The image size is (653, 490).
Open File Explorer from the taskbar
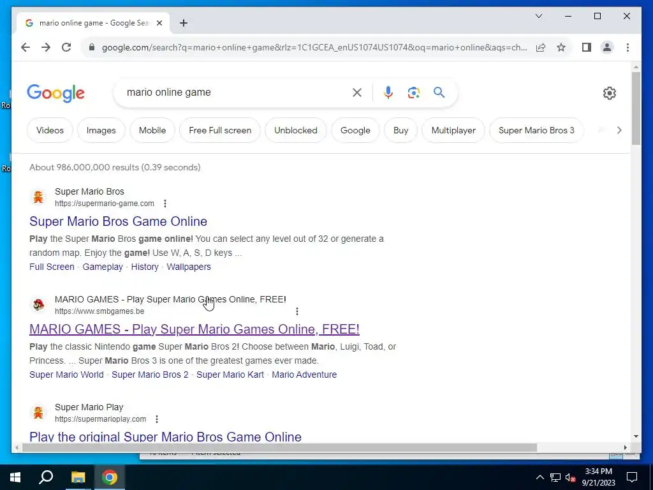(x=78, y=477)
